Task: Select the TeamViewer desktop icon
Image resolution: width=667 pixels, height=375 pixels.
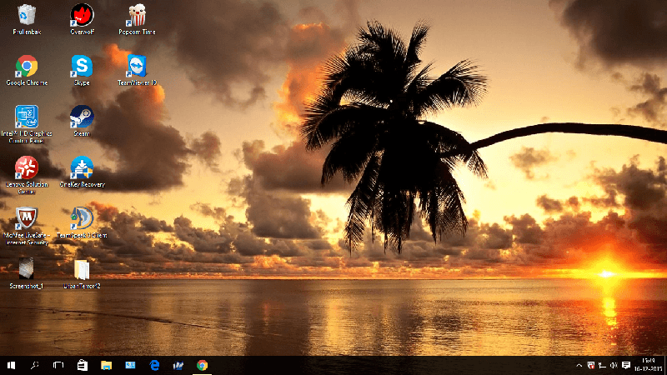Action: tap(137, 66)
